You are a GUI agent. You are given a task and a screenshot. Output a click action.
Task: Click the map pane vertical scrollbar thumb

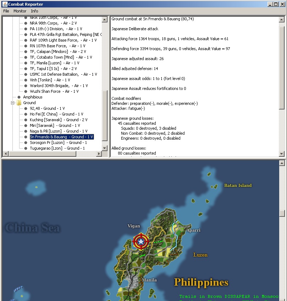[282, 214]
